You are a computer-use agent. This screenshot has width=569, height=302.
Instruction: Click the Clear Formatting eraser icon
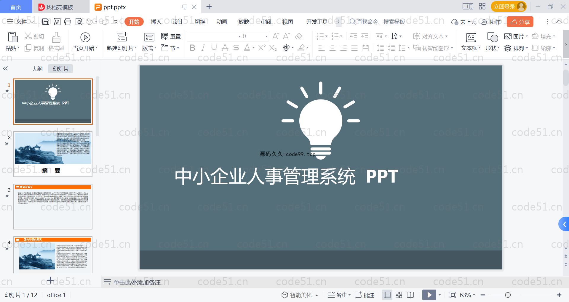[298, 36]
